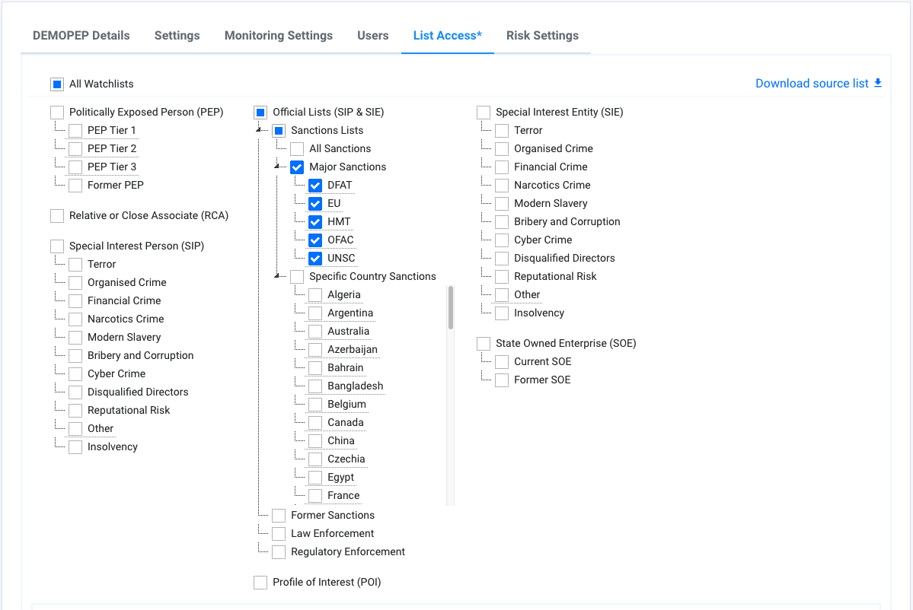This screenshot has width=913, height=610.
Task: Check Law Enforcement under Official Lists
Action: click(x=279, y=534)
